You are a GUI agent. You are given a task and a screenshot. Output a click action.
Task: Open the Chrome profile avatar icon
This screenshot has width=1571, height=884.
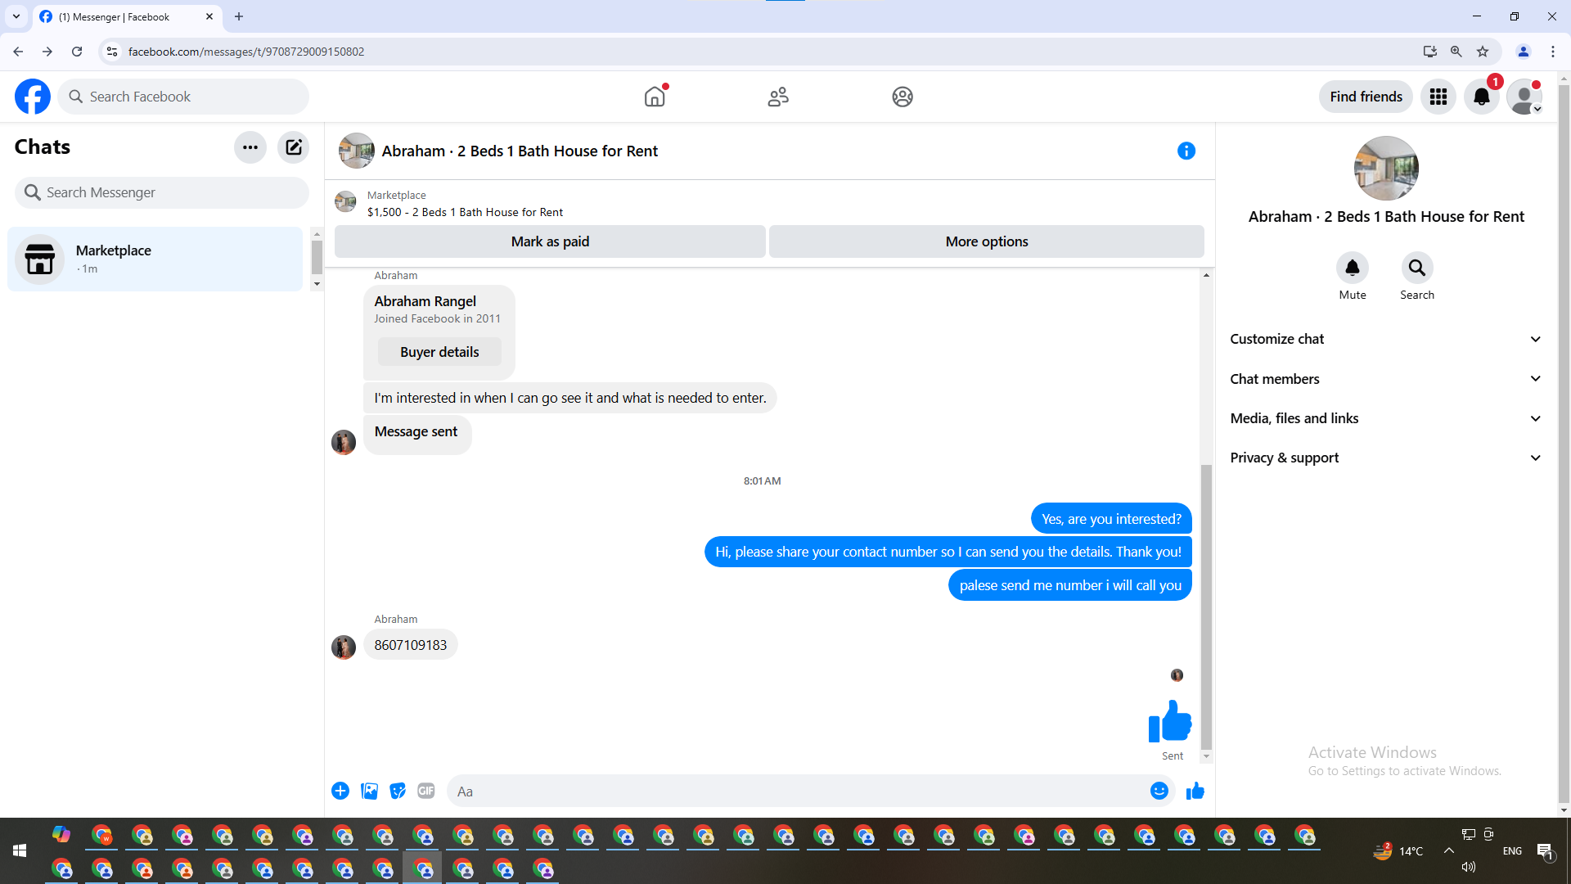coord(1524,52)
